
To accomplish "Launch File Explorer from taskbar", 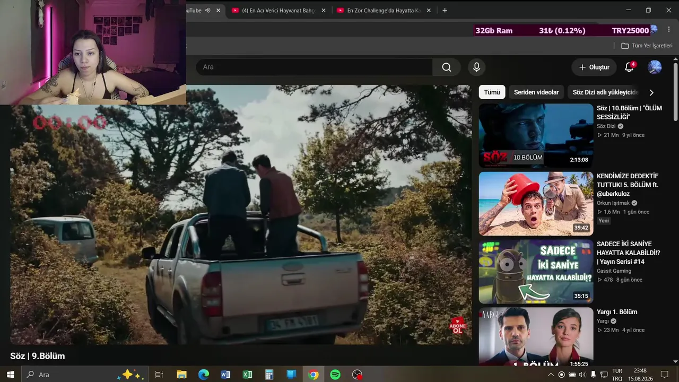I will (x=181, y=375).
